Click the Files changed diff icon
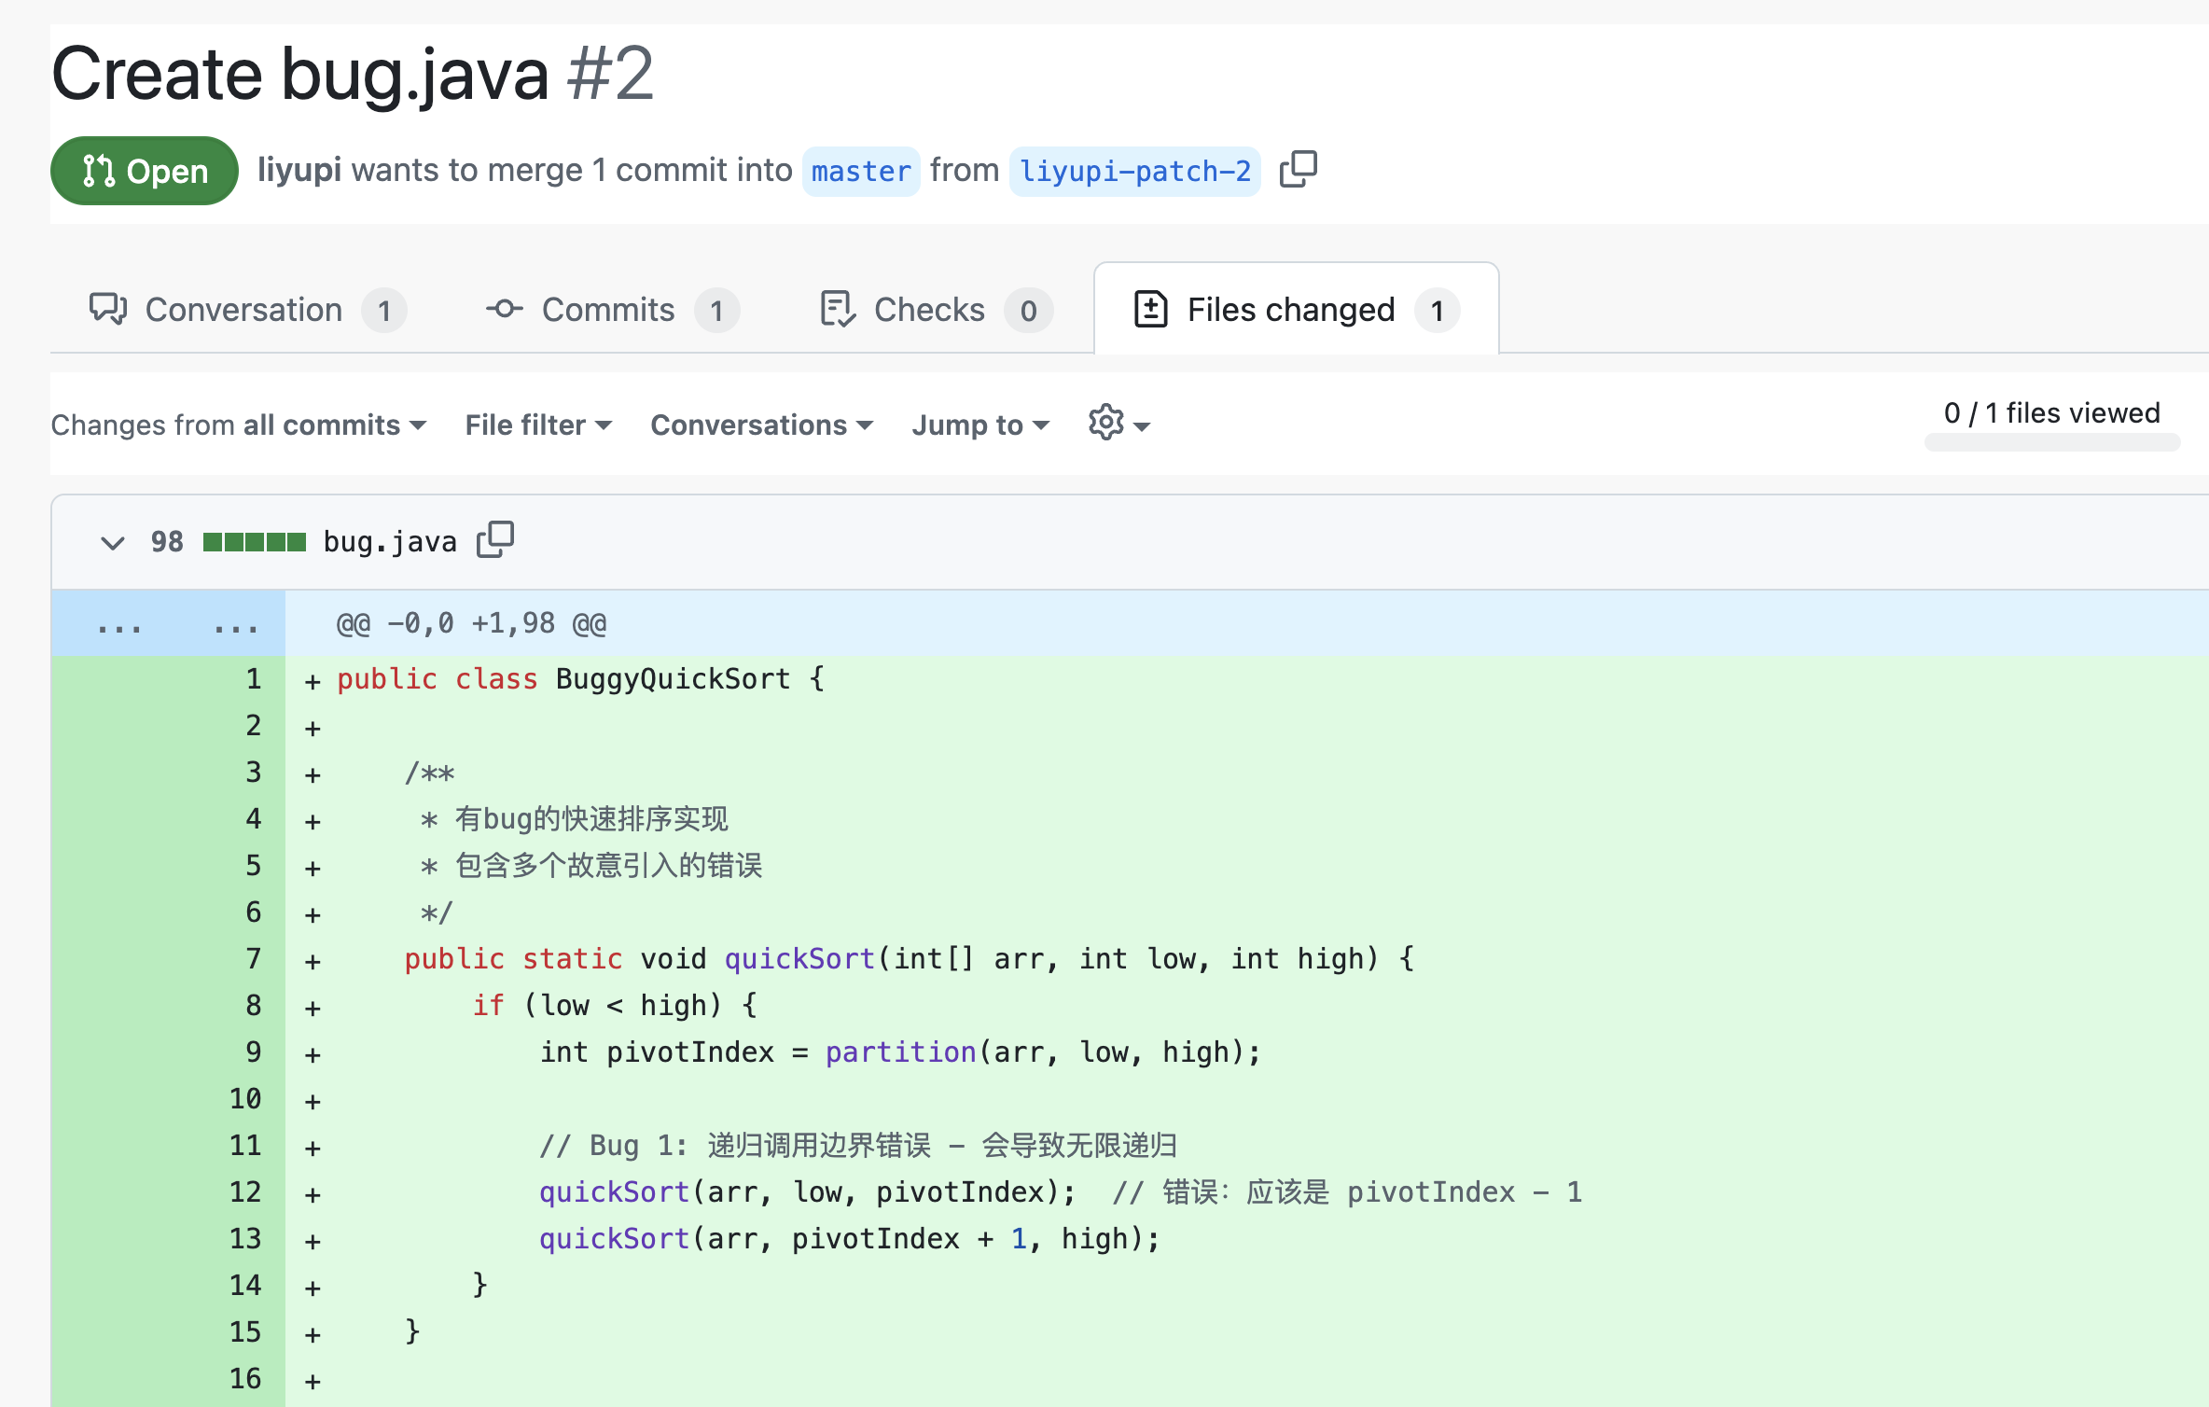This screenshot has height=1407, width=2209. tap(1150, 309)
